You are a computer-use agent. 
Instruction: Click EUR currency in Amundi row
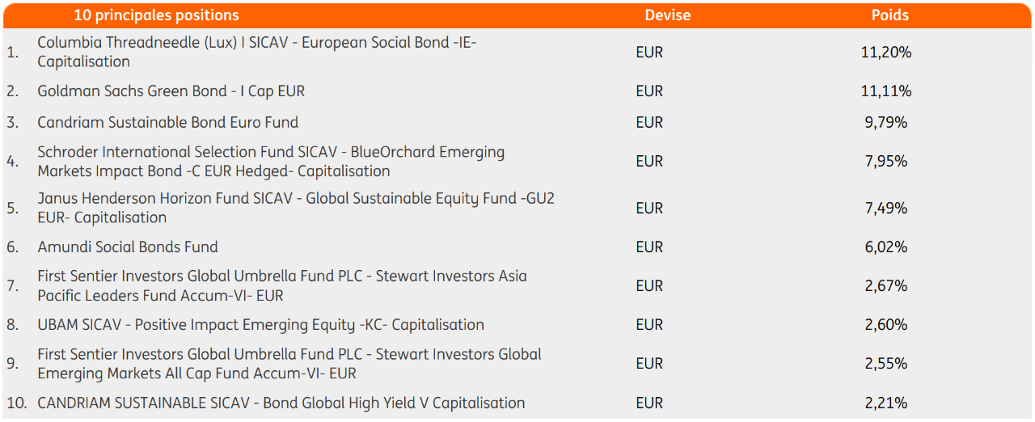649,247
